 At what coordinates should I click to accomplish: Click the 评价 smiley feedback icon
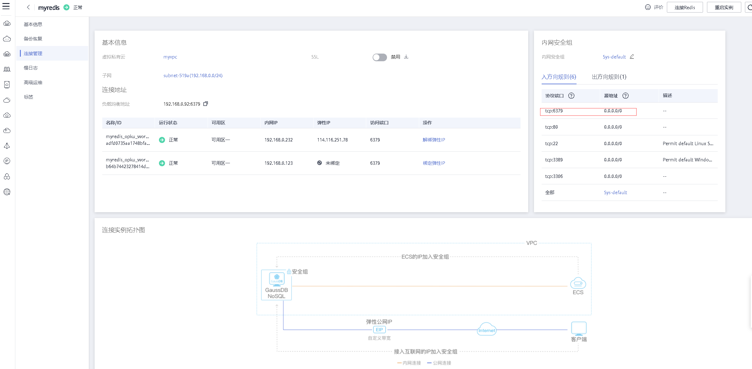tap(648, 7)
